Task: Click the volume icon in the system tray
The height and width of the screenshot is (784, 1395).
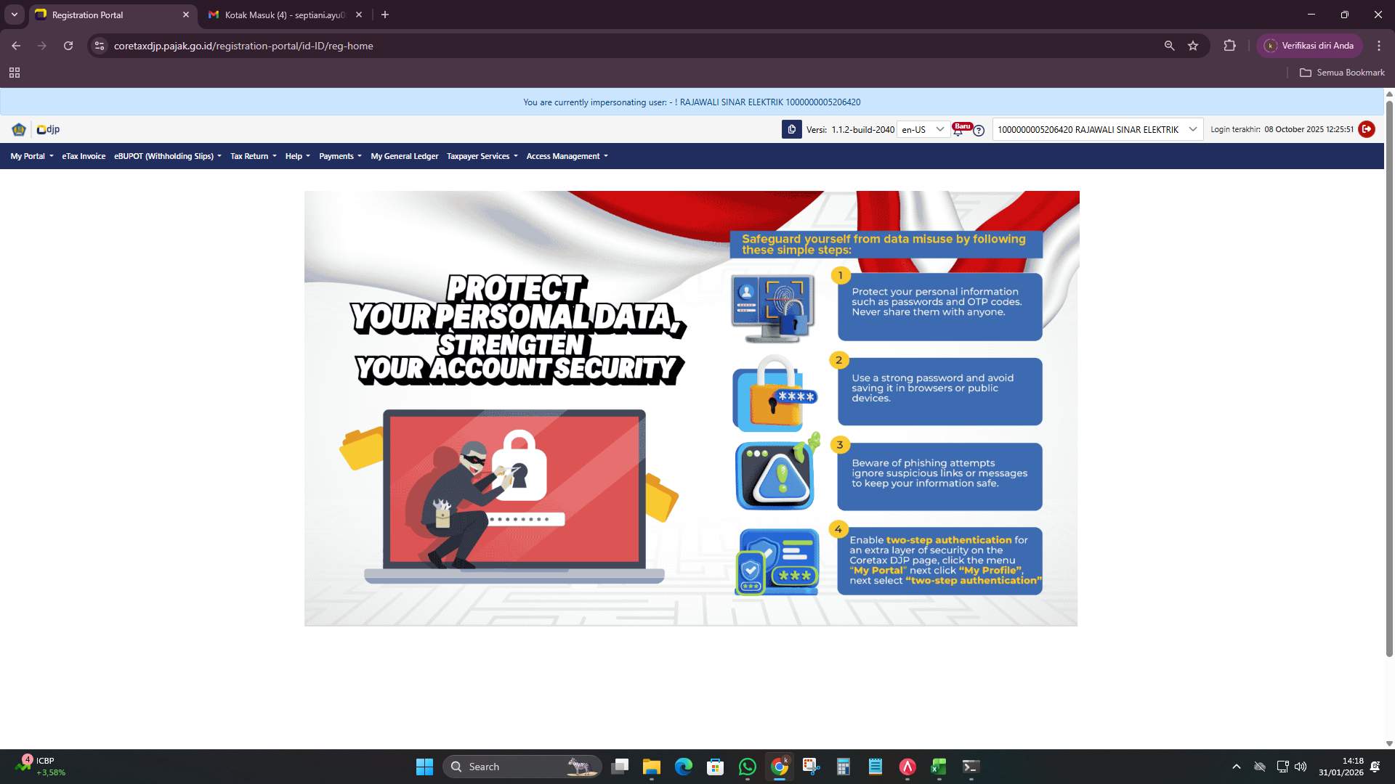Action: coord(1300,766)
